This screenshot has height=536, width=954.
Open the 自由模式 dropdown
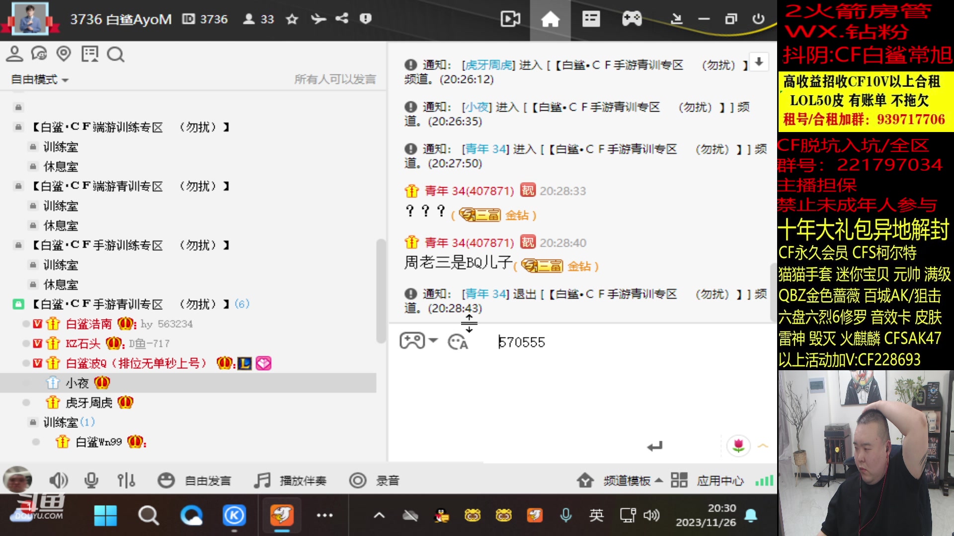click(x=38, y=79)
